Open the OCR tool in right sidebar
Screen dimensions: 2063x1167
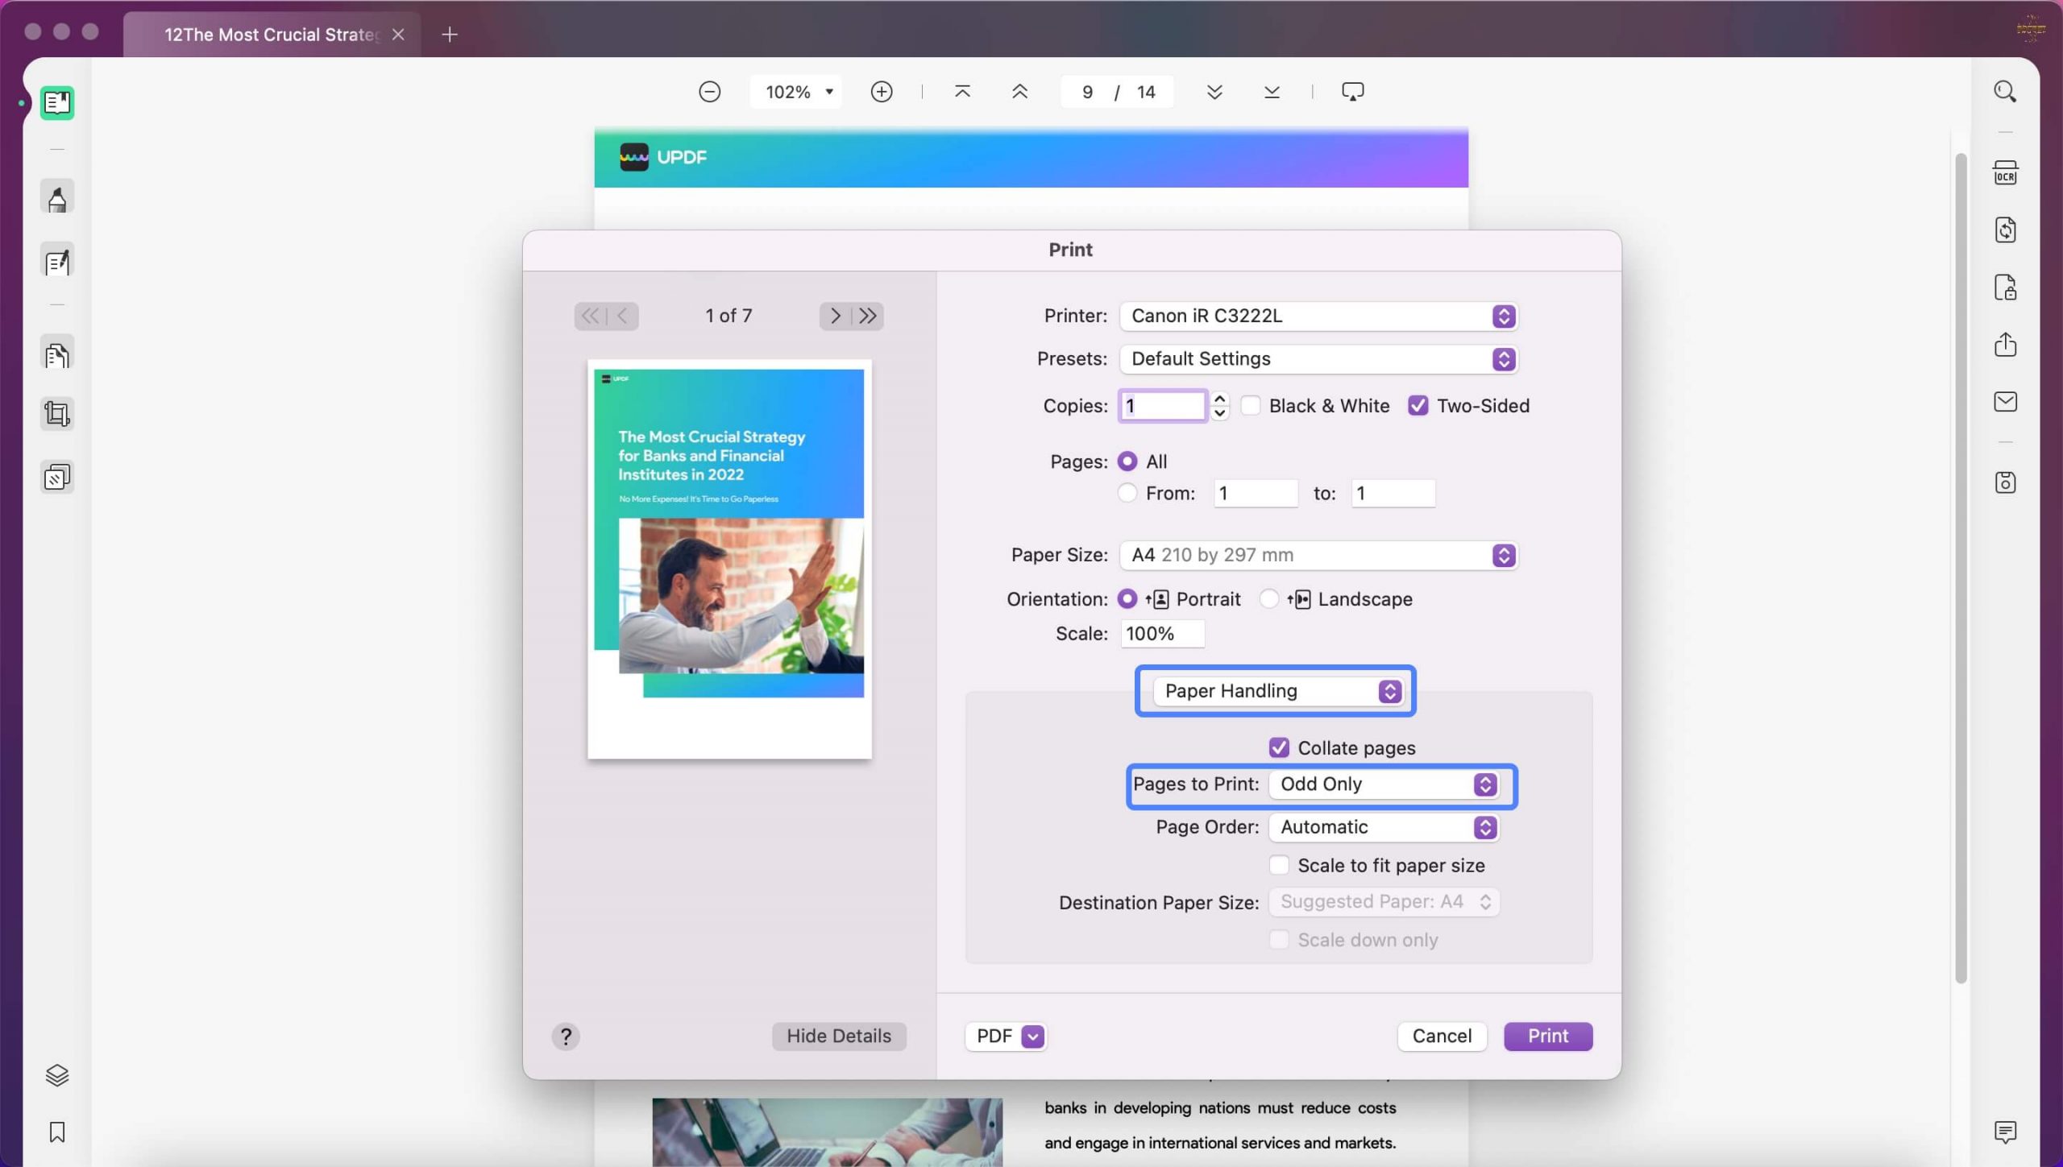(2005, 172)
